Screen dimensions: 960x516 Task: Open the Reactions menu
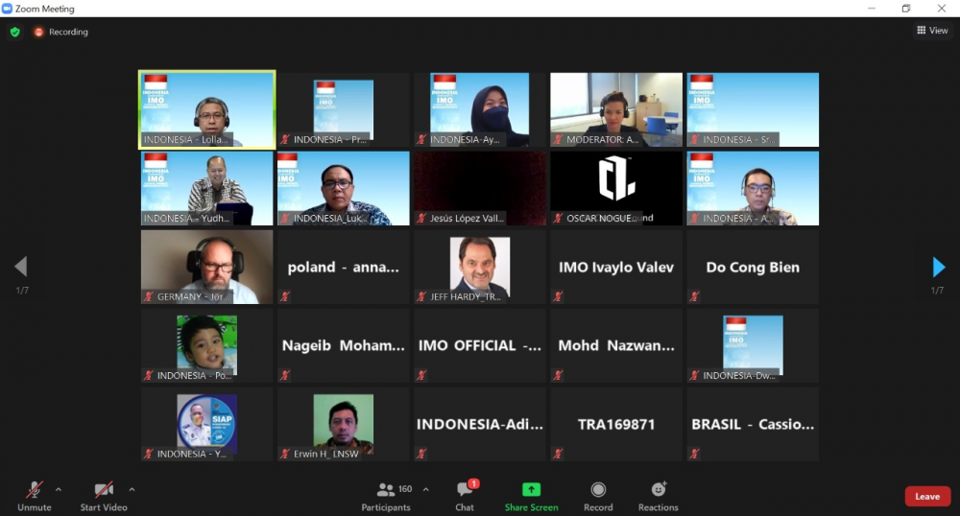click(x=659, y=497)
